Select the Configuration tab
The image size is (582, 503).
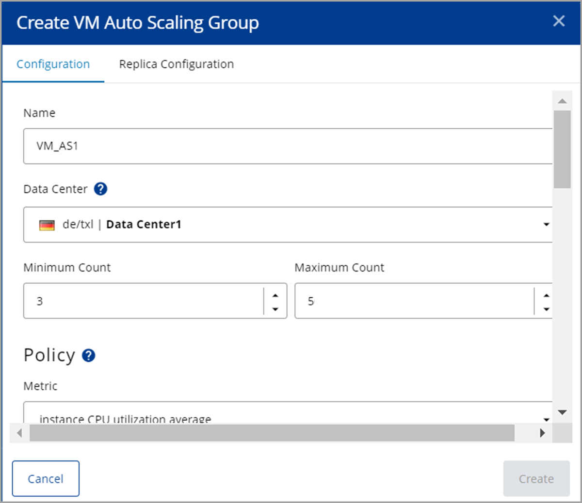(53, 64)
